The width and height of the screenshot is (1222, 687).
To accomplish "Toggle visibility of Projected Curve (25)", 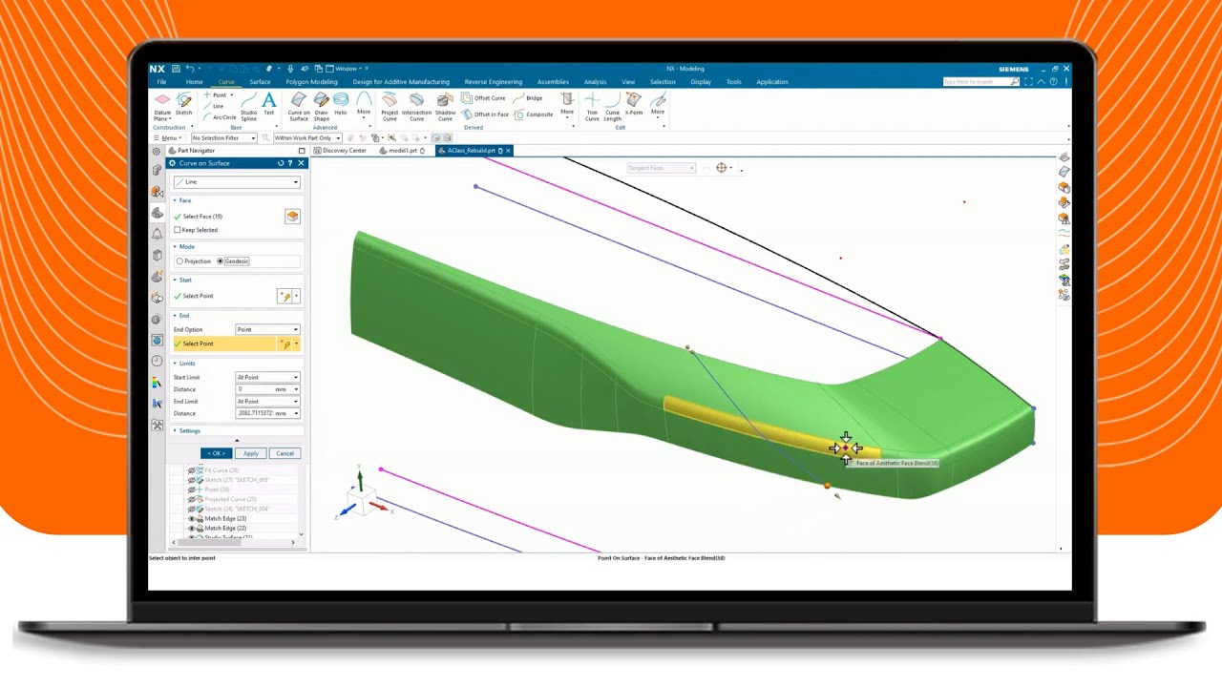I will click(x=191, y=499).
